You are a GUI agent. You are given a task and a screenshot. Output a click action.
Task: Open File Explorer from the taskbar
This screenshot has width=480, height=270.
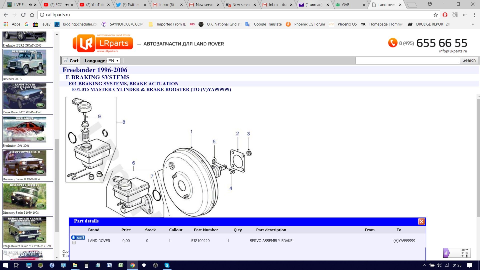75,265
